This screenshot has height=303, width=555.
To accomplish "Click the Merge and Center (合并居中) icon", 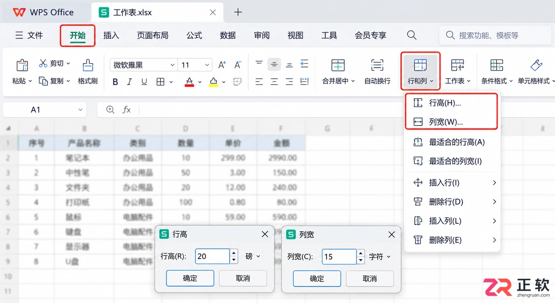I will click(338, 65).
